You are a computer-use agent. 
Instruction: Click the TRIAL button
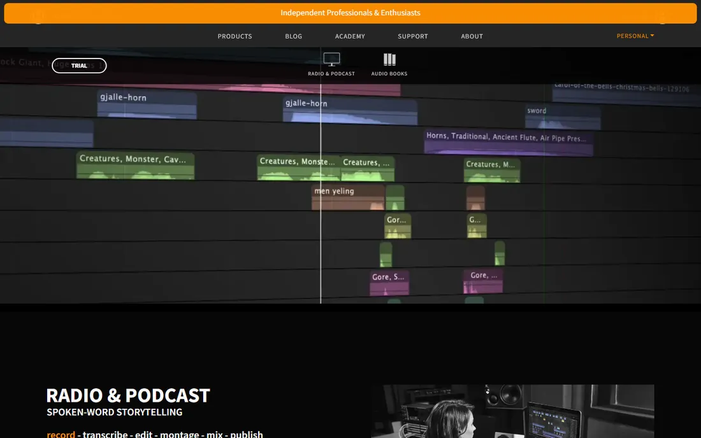(79, 66)
